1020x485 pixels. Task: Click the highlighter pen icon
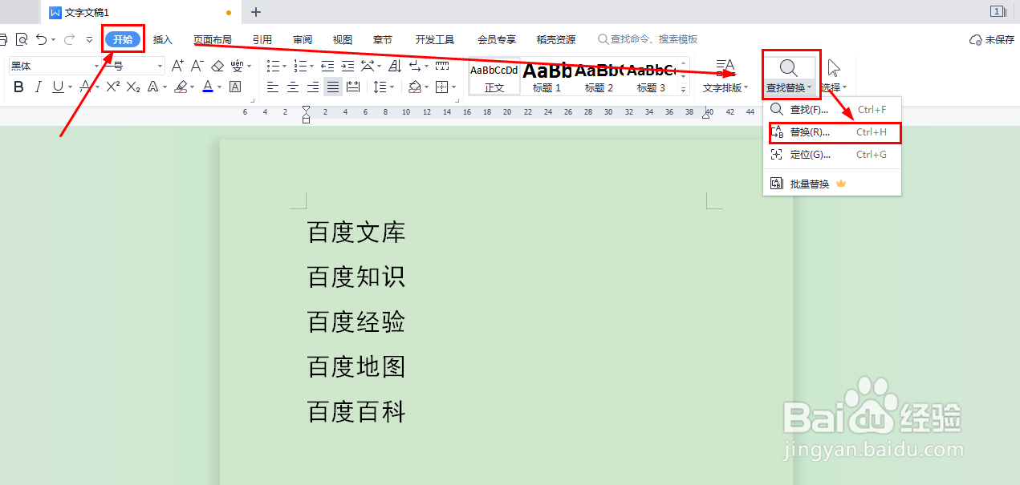pyautogui.click(x=181, y=87)
